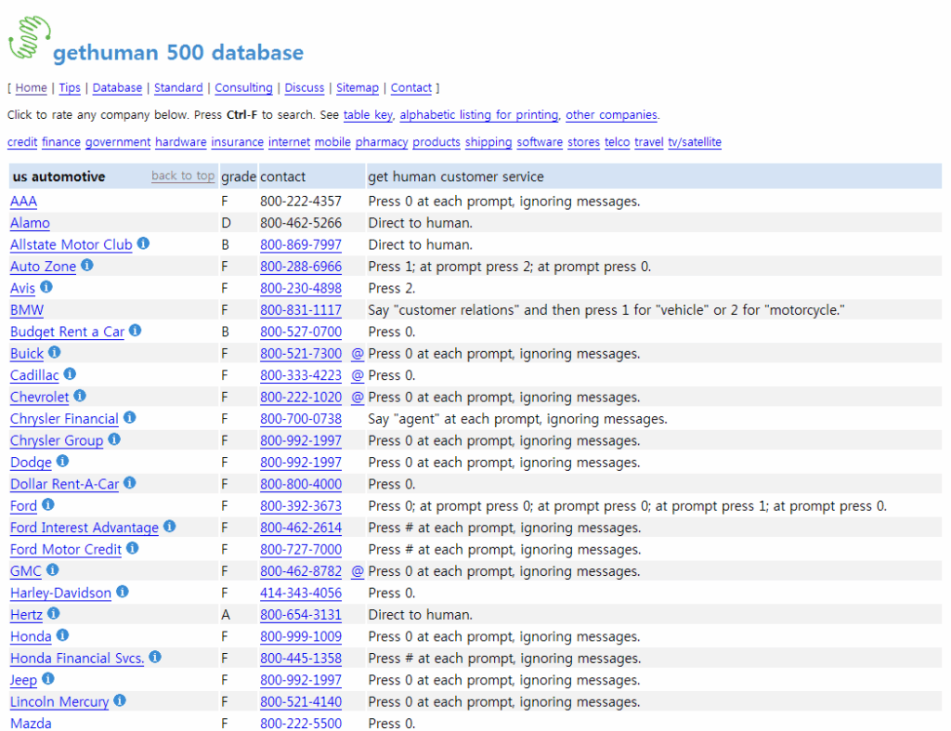Click info icon next to Allstate Motor Club
The height and width of the screenshot is (731, 951).
(x=143, y=243)
